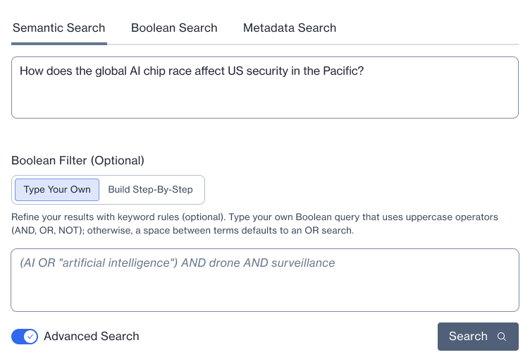Click the Advanced Search text label
530x362 pixels.
pos(92,337)
